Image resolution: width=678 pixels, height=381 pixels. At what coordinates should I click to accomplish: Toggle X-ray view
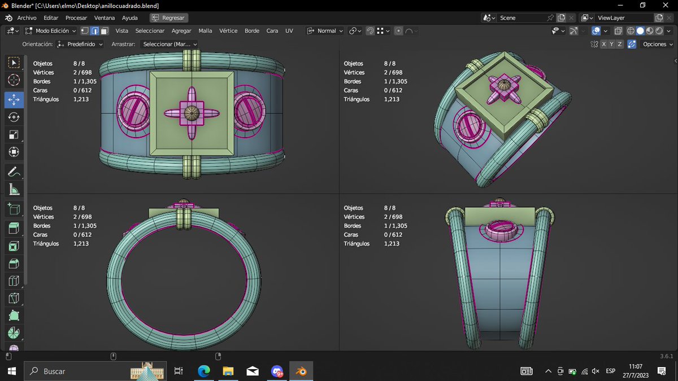point(618,31)
